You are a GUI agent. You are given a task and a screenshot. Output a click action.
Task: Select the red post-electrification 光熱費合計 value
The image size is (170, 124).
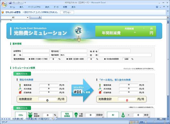[x=127, y=100]
